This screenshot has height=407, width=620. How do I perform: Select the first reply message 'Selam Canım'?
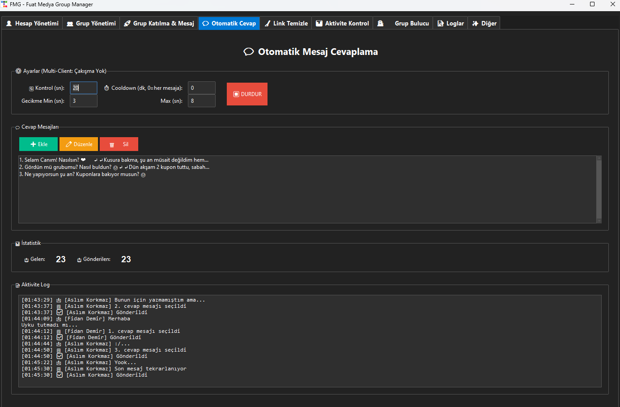tap(114, 160)
